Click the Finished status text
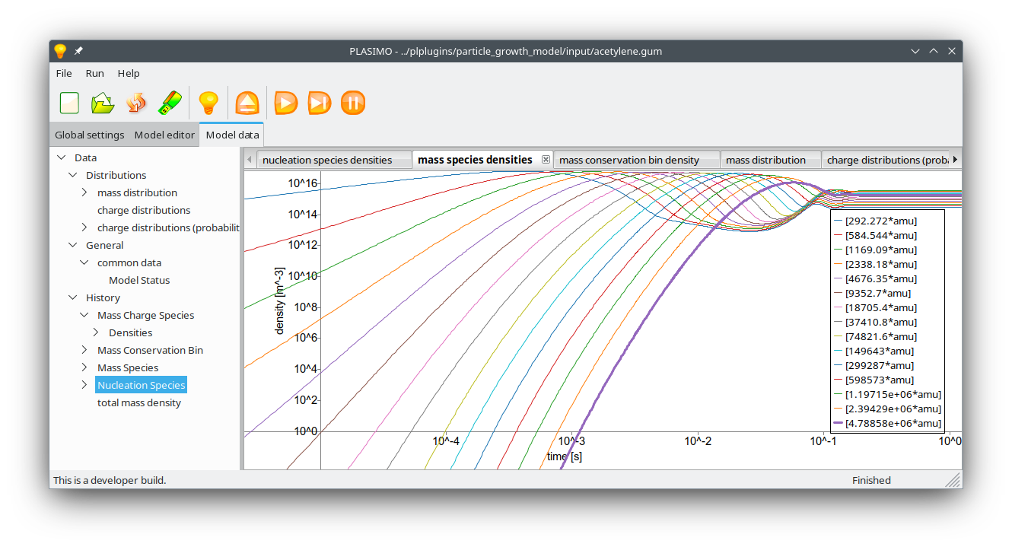Viewport: 1012px width, 547px height. tap(871, 480)
